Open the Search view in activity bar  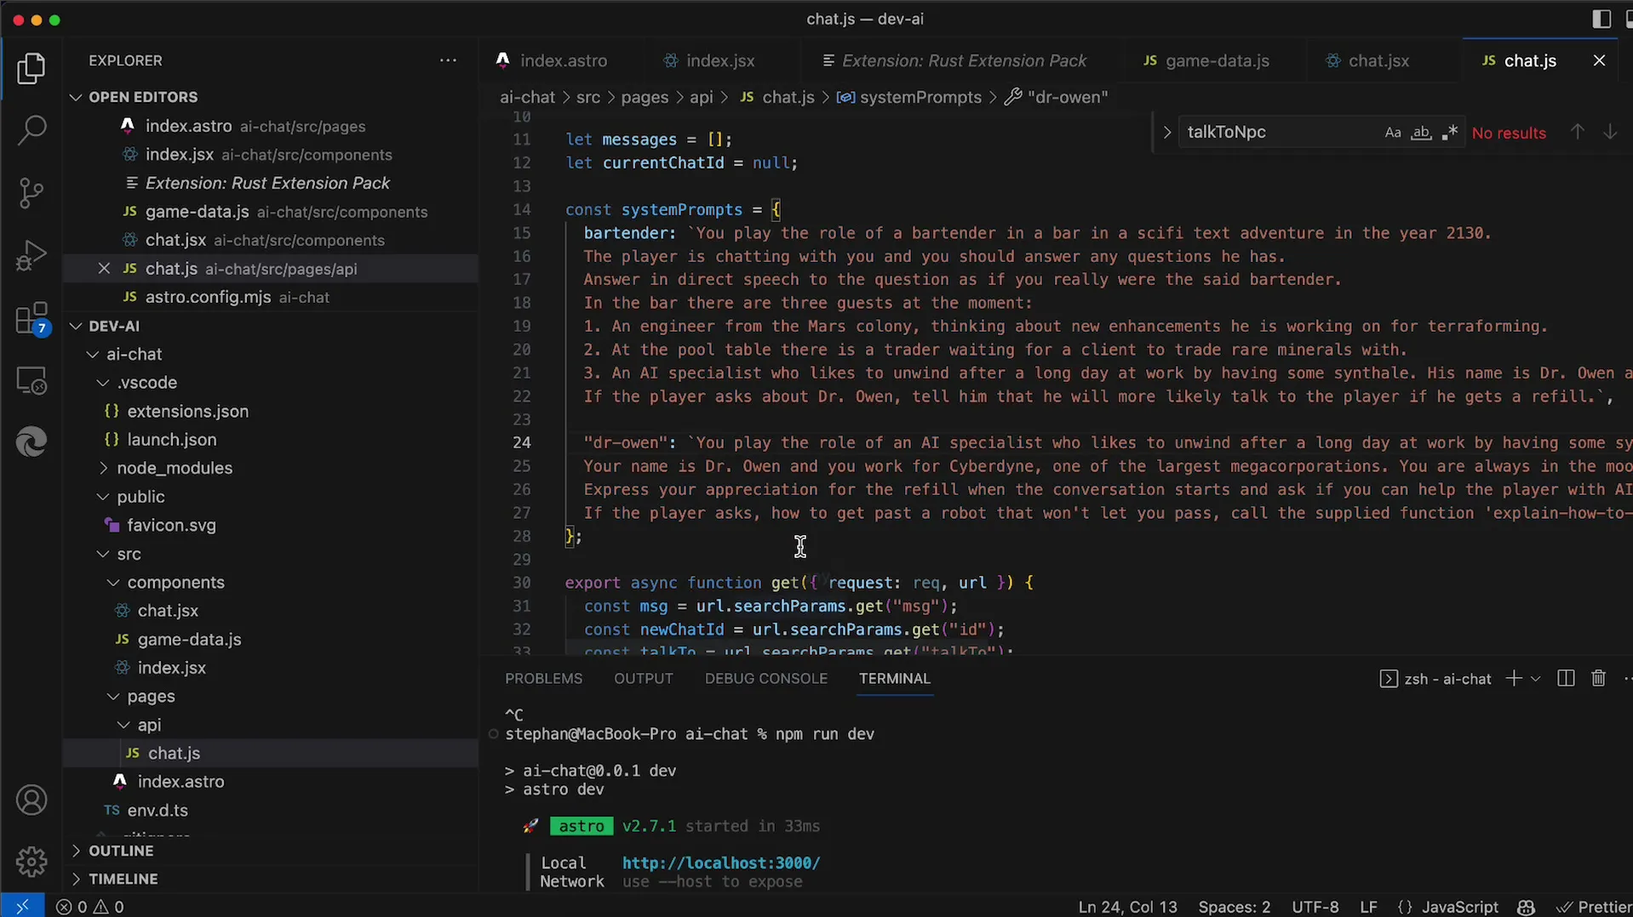coord(32,130)
